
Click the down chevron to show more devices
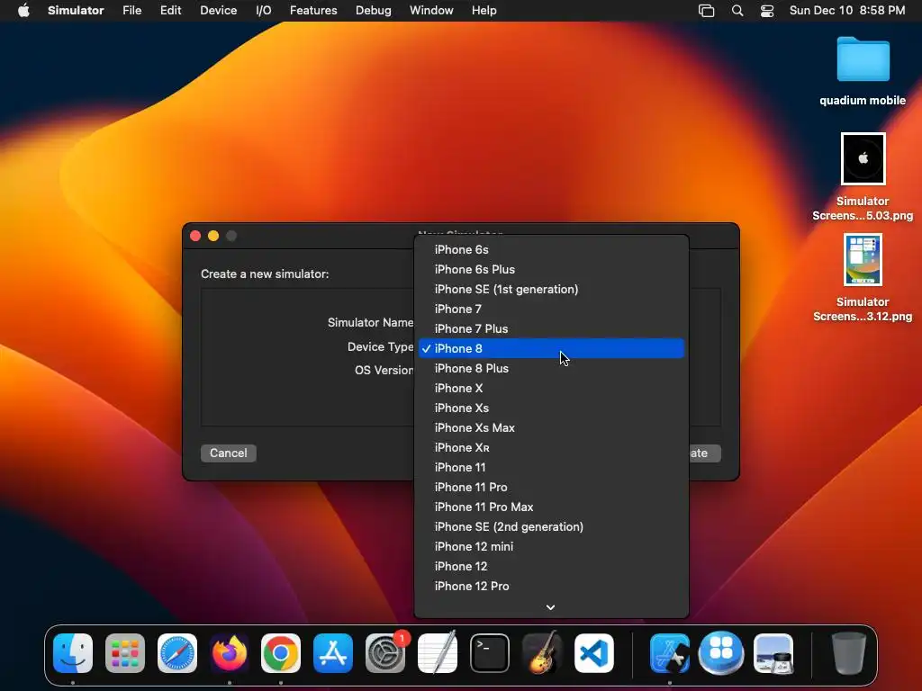550,607
